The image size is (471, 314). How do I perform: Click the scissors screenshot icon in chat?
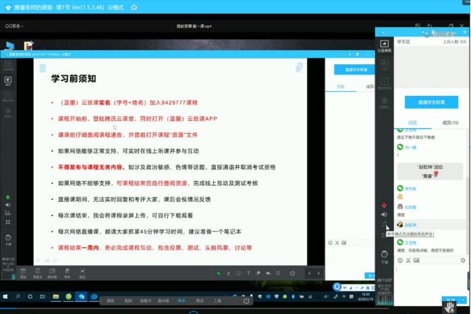tap(408, 260)
